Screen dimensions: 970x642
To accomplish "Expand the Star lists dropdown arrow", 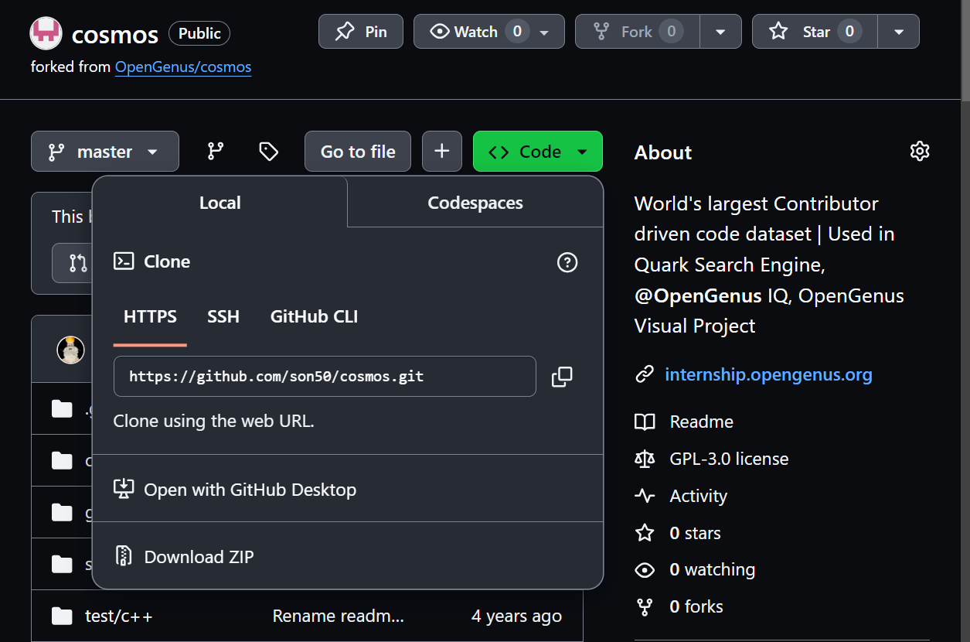I will (899, 32).
